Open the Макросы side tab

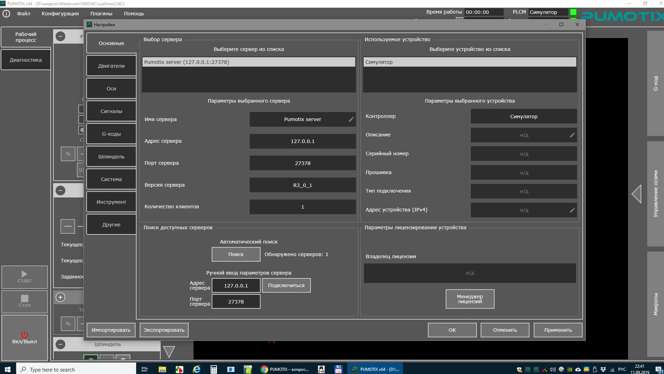[x=656, y=304]
